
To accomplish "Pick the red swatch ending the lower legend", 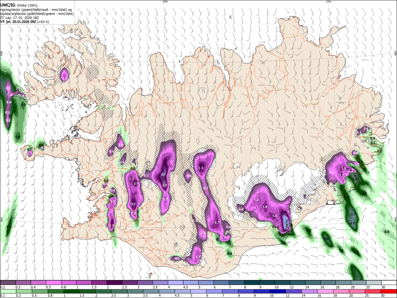I will 389,291.
